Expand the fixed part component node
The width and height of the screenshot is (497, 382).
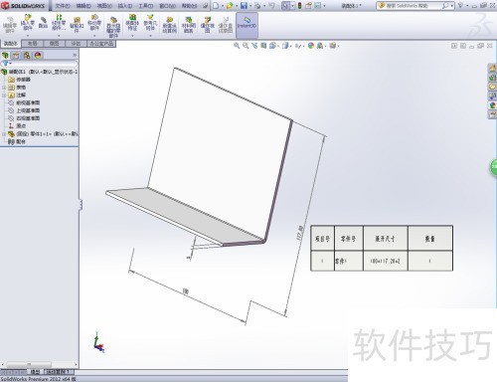[4, 134]
